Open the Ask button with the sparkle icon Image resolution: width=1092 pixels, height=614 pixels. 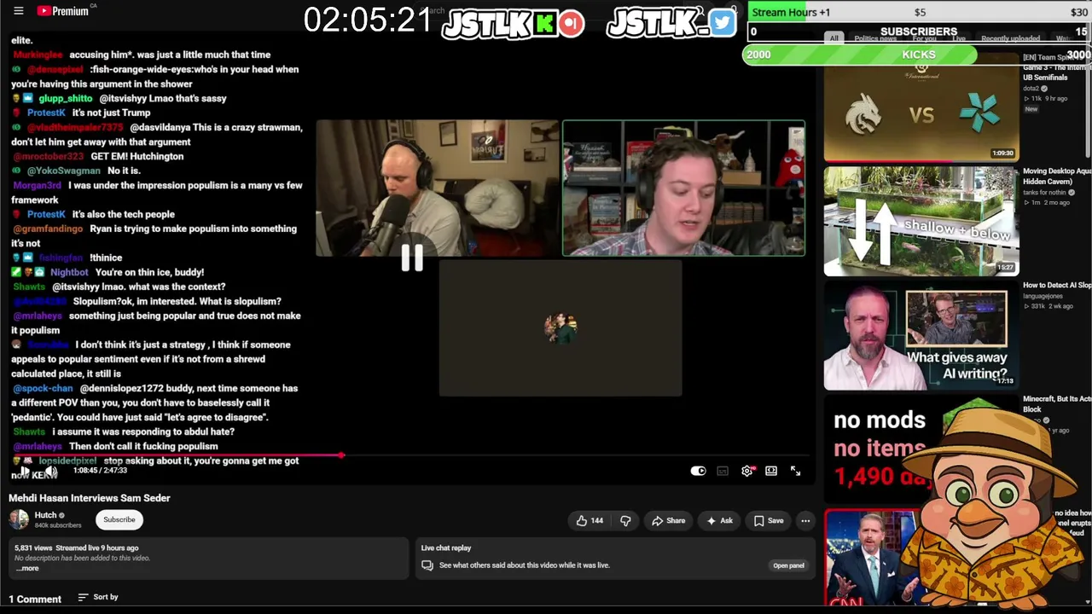tap(719, 520)
